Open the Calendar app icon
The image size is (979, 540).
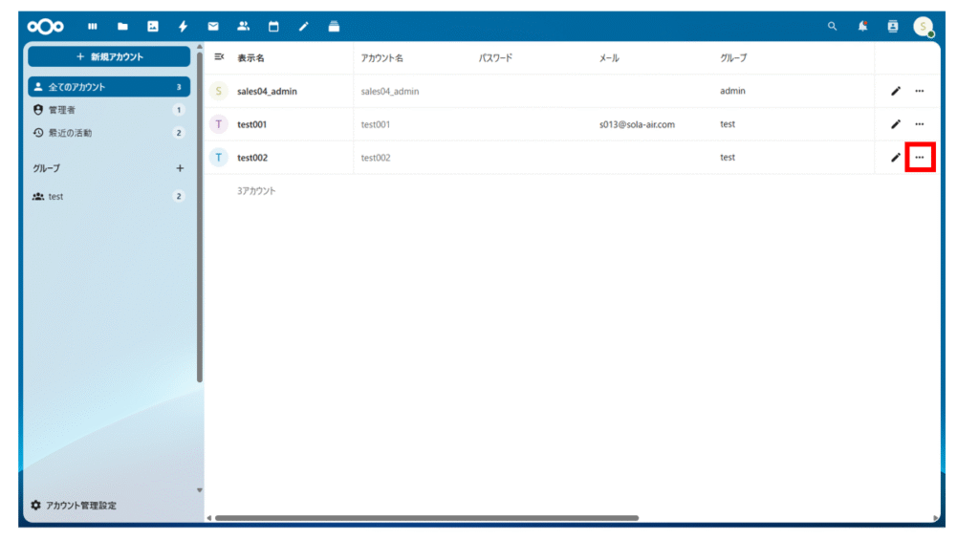(x=273, y=27)
